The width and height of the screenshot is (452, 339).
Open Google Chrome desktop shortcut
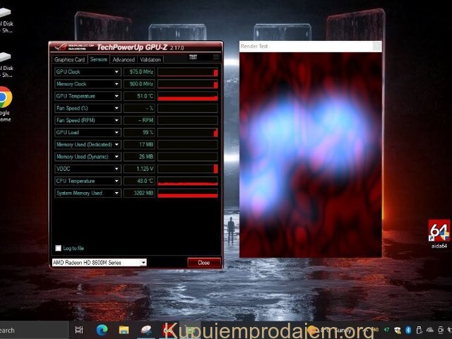(4, 97)
